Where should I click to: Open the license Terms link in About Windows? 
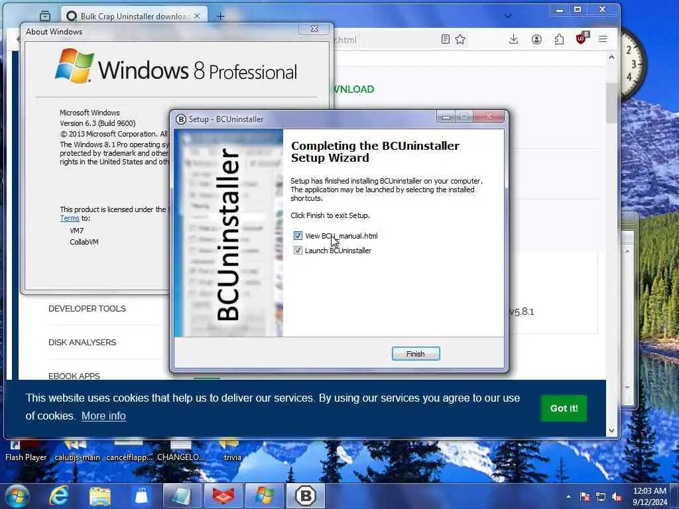pos(69,219)
